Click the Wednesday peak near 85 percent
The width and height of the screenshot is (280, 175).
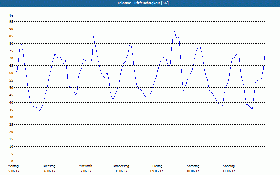[x=94, y=36]
